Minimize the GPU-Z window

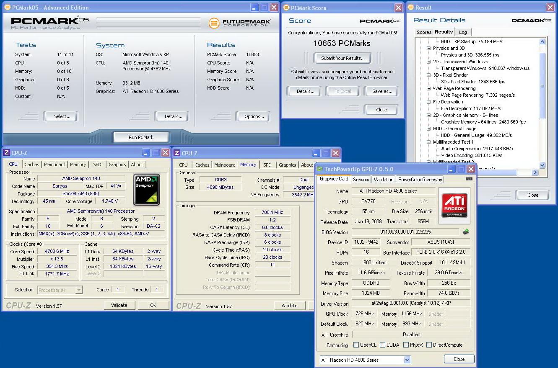(451, 169)
